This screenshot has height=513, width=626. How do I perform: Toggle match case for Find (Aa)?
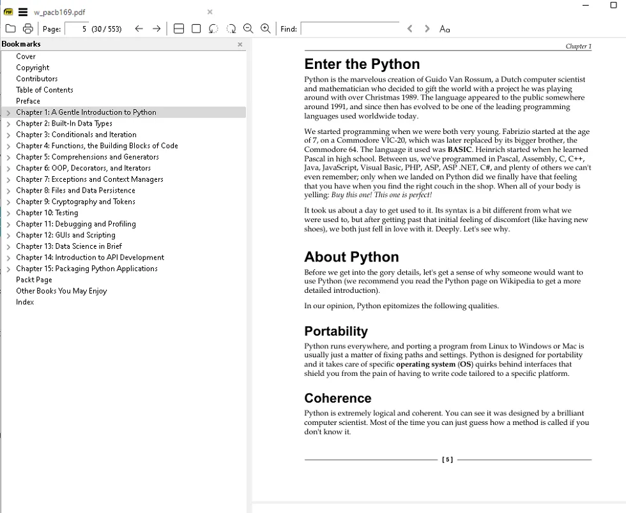click(x=445, y=29)
